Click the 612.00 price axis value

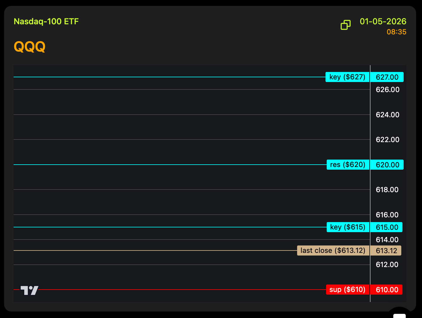coord(387,265)
